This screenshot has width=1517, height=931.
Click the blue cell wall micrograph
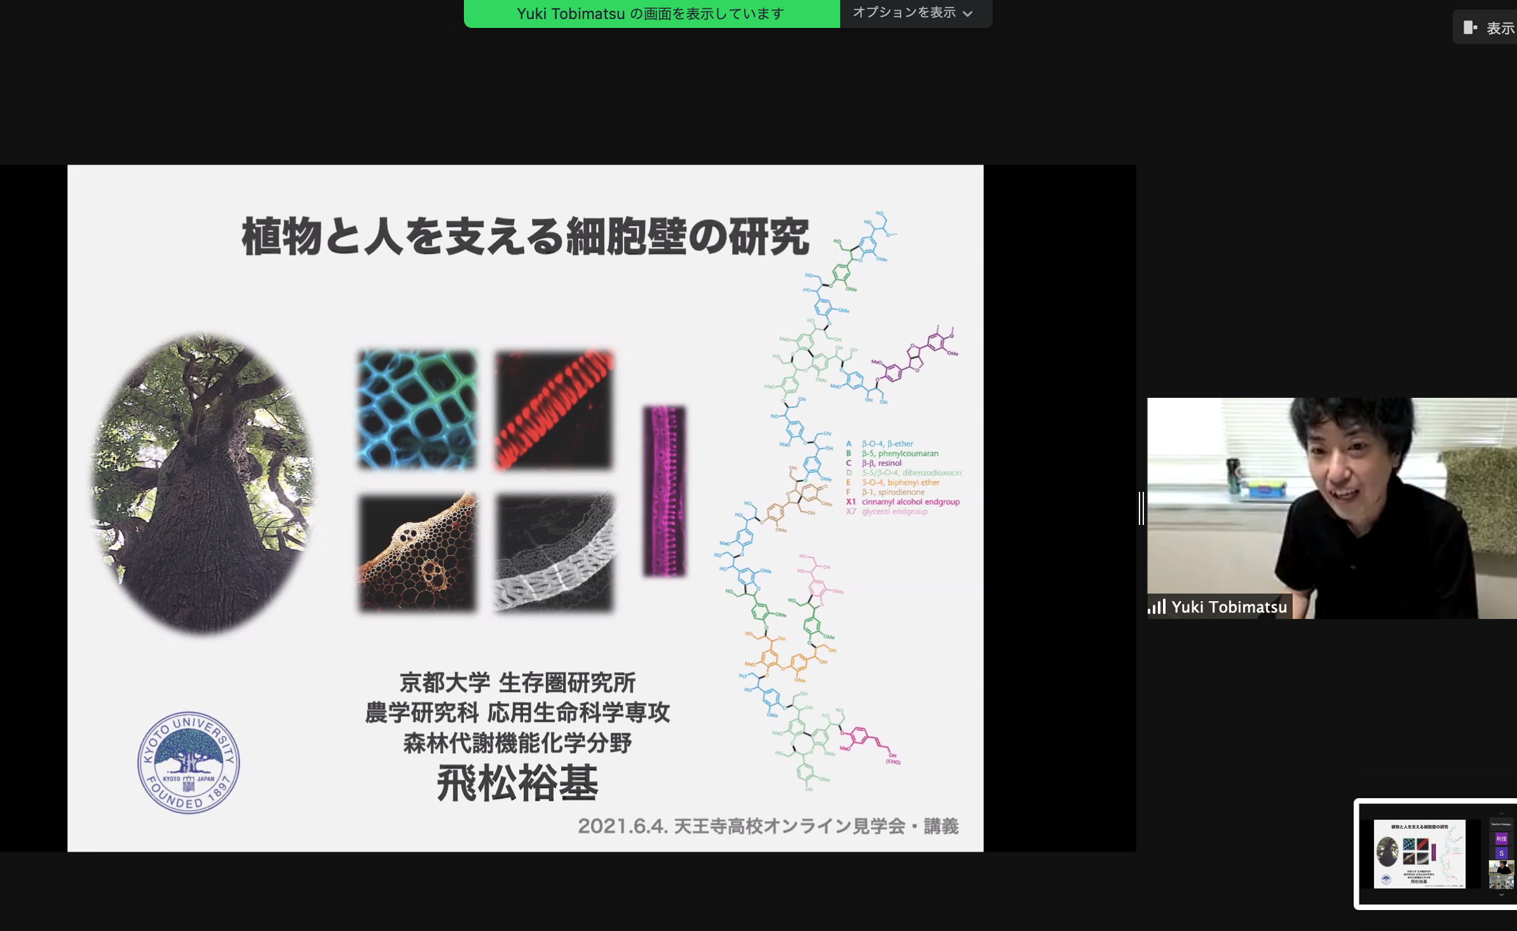[417, 410]
